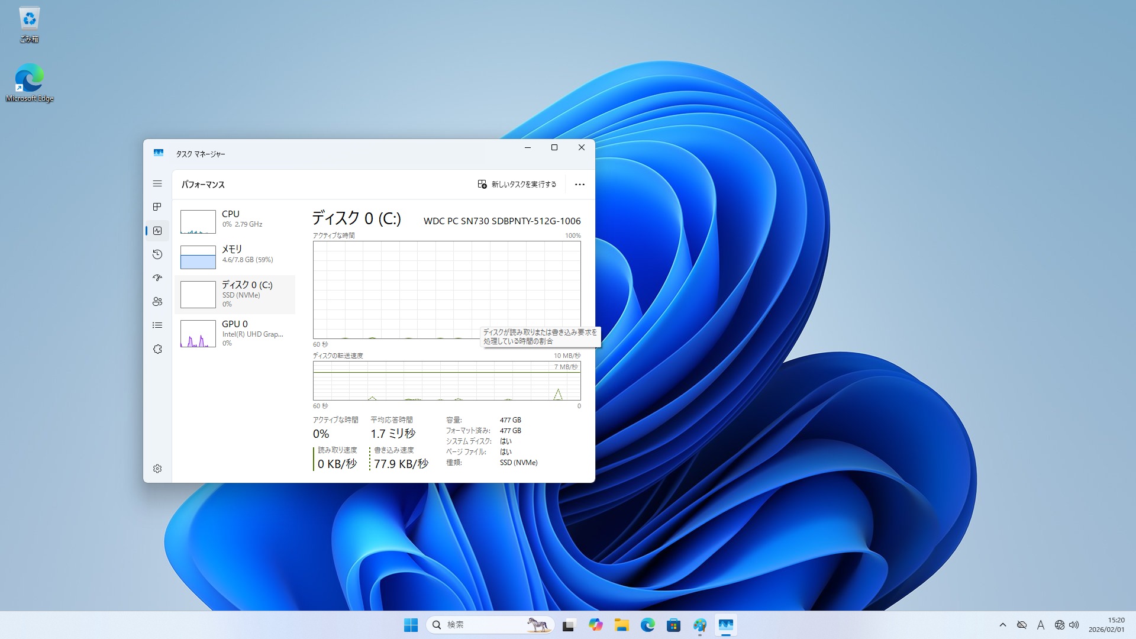Select Performance page icon in sidebar
This screenshot has width=1136, height=639.
[157, 231]
